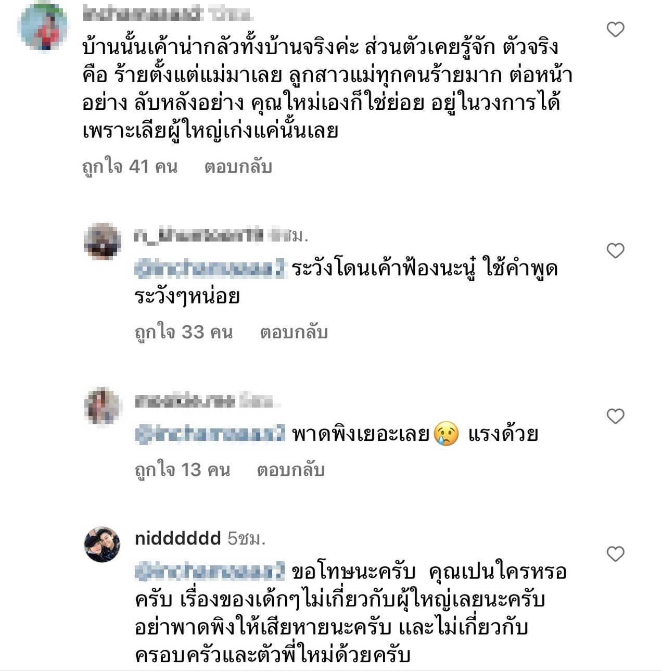
Task: Reply to the comment with 41 likes
Action: (x=238, y=167)
